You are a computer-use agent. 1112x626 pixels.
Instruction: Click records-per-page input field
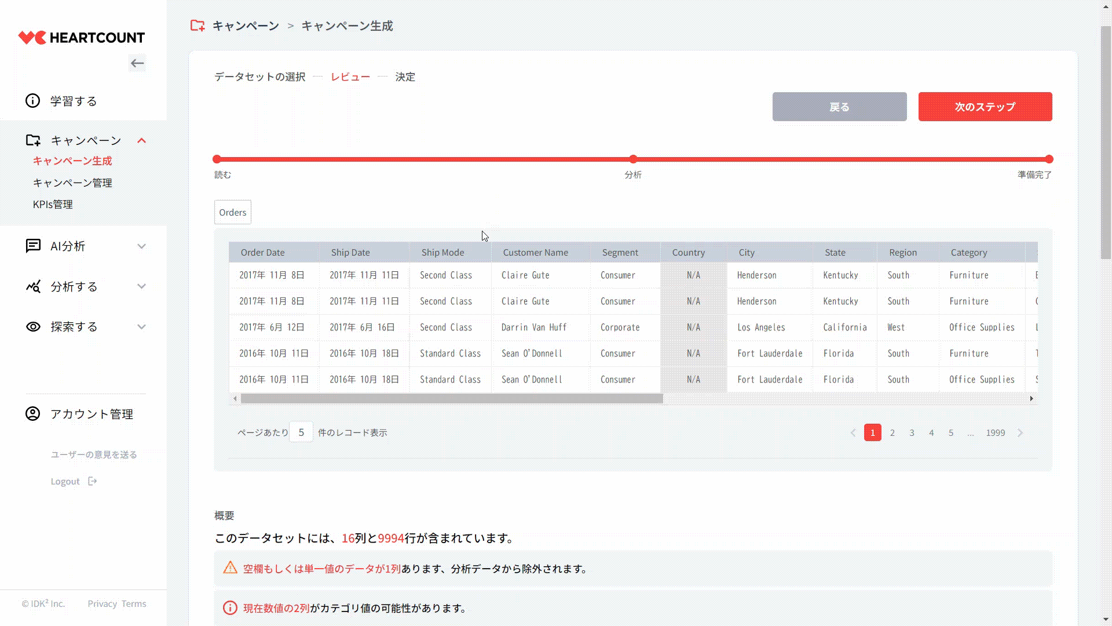pos(301,432)
